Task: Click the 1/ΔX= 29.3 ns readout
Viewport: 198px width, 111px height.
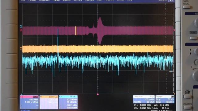Action: [161, 108]
